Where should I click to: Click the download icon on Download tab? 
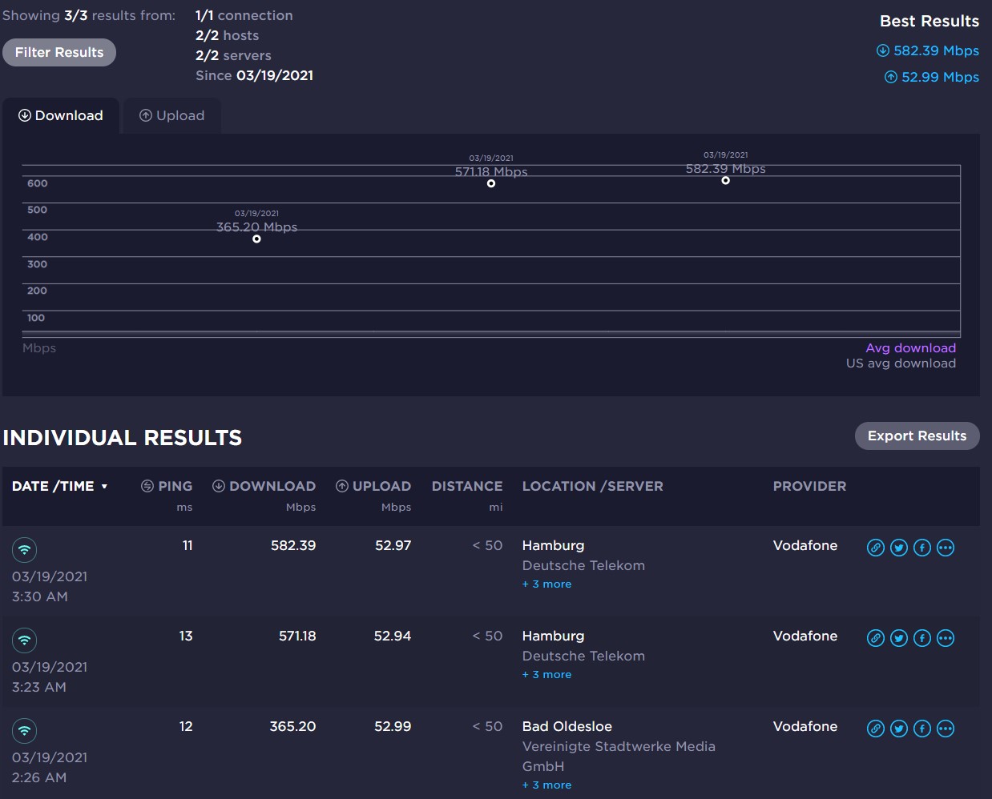pos(25,116)
